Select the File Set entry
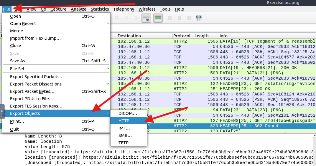The height and width of the screenshot is (166, 316). [56, 68]
